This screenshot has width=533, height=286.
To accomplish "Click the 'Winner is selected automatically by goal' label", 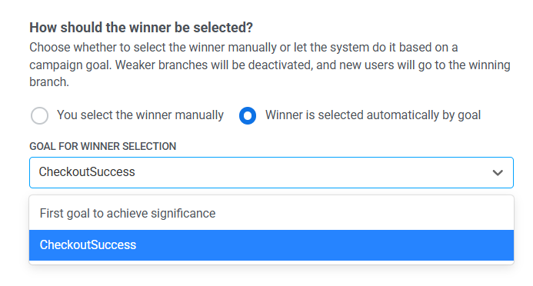I will pyautogui.click(x=373, y=115).
